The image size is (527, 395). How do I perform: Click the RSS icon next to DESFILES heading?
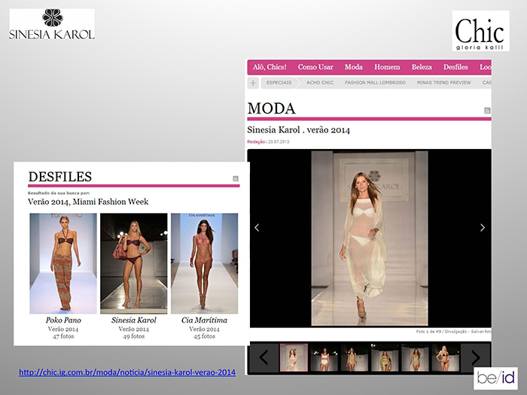pos(236,179)
